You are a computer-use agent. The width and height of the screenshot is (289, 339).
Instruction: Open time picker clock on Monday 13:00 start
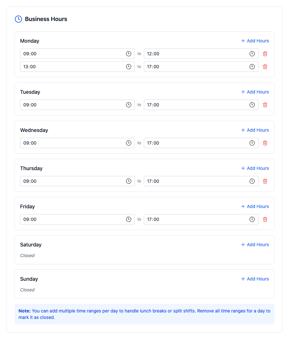tap(129, 67)
